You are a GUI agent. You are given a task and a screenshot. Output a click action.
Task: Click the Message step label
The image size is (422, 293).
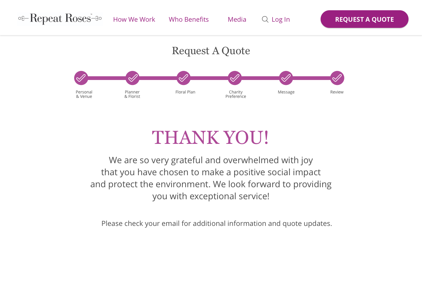coord(286,92)
